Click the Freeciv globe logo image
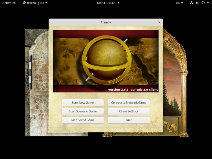 (x=107, y=60)
